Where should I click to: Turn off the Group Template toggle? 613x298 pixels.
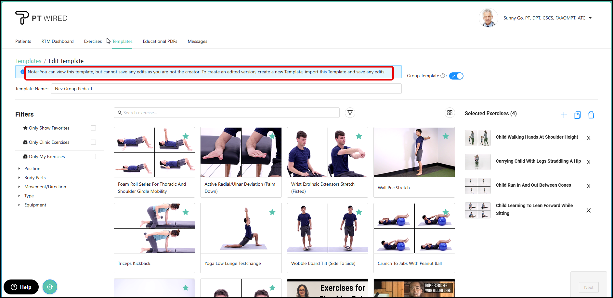pyautogui.click(x=456, y=76)
